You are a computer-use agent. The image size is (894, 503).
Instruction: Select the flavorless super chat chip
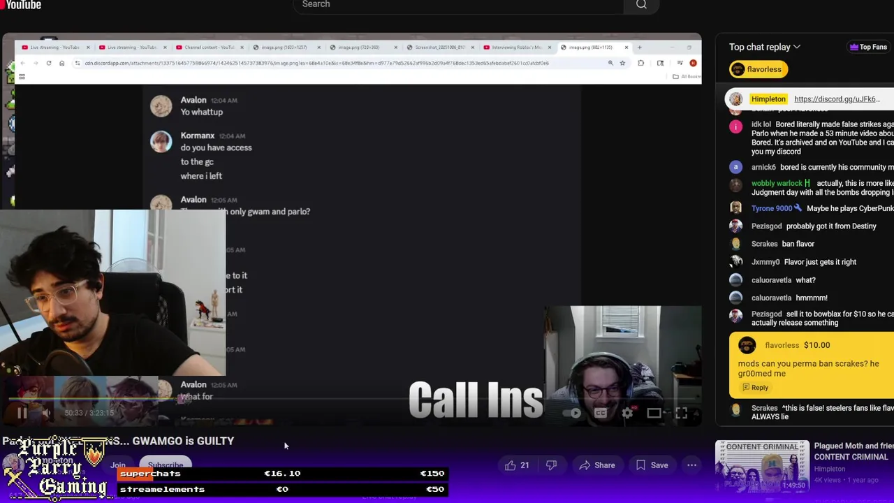(759, 69)
